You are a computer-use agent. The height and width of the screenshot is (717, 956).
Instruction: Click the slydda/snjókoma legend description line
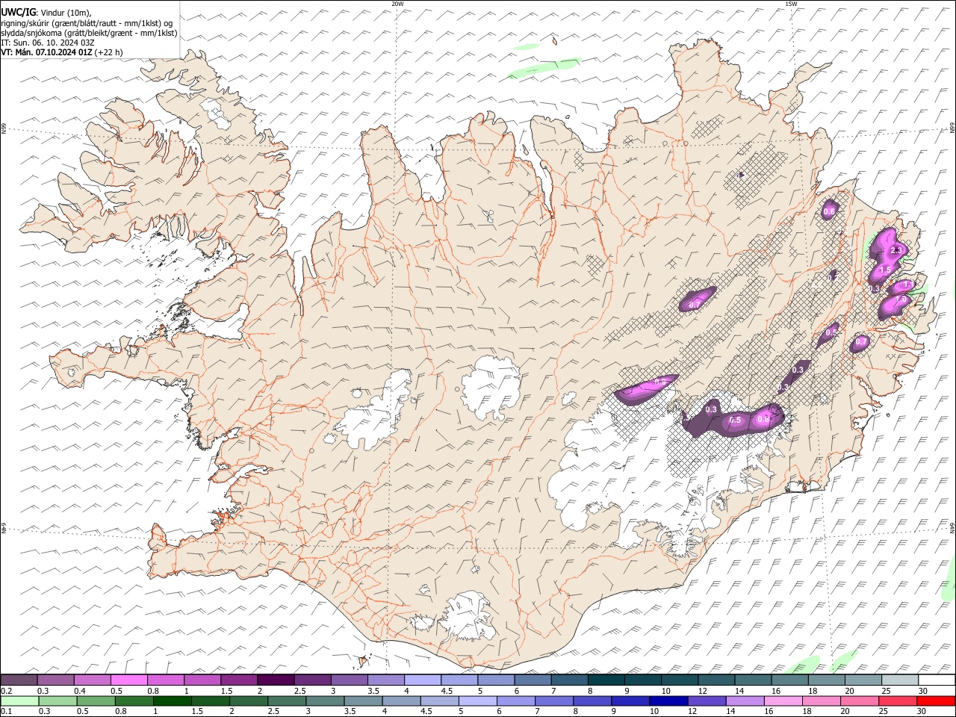90,33
